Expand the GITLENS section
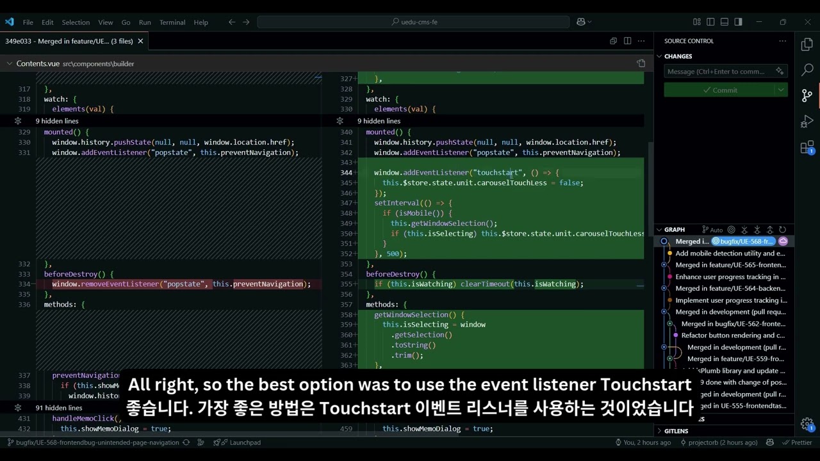Screen dimensions: 820x461 (x=659, y=431)
